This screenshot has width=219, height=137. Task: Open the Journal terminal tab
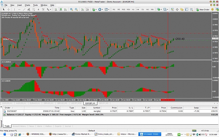(x=68, y=126)
